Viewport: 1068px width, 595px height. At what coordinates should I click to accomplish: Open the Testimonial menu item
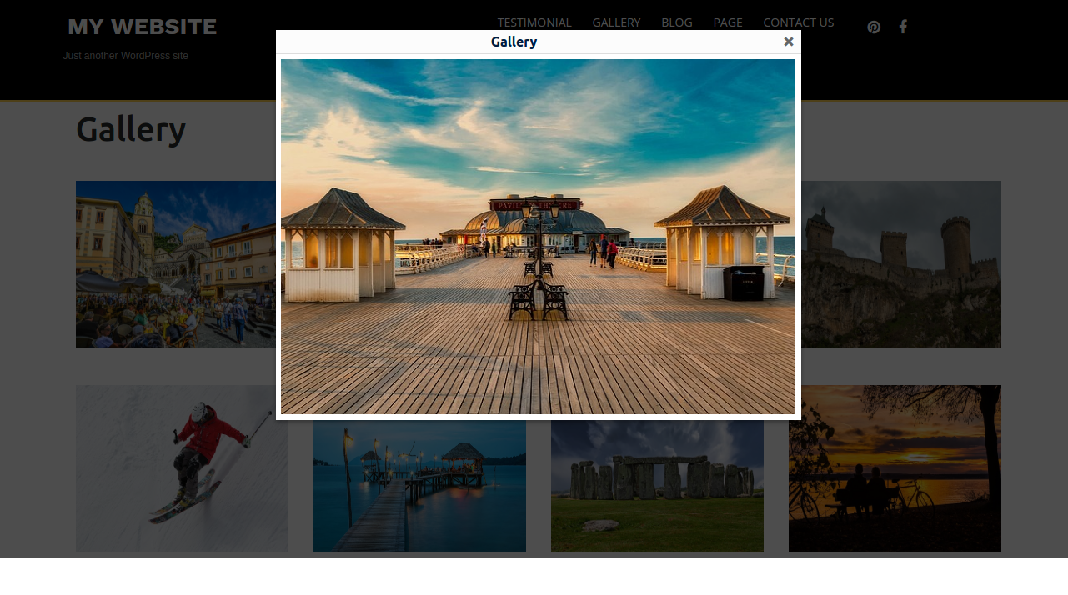tap(534, 22)
